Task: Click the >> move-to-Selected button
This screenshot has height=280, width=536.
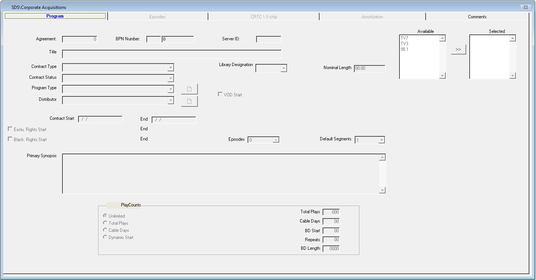Action: coord(458,50)
